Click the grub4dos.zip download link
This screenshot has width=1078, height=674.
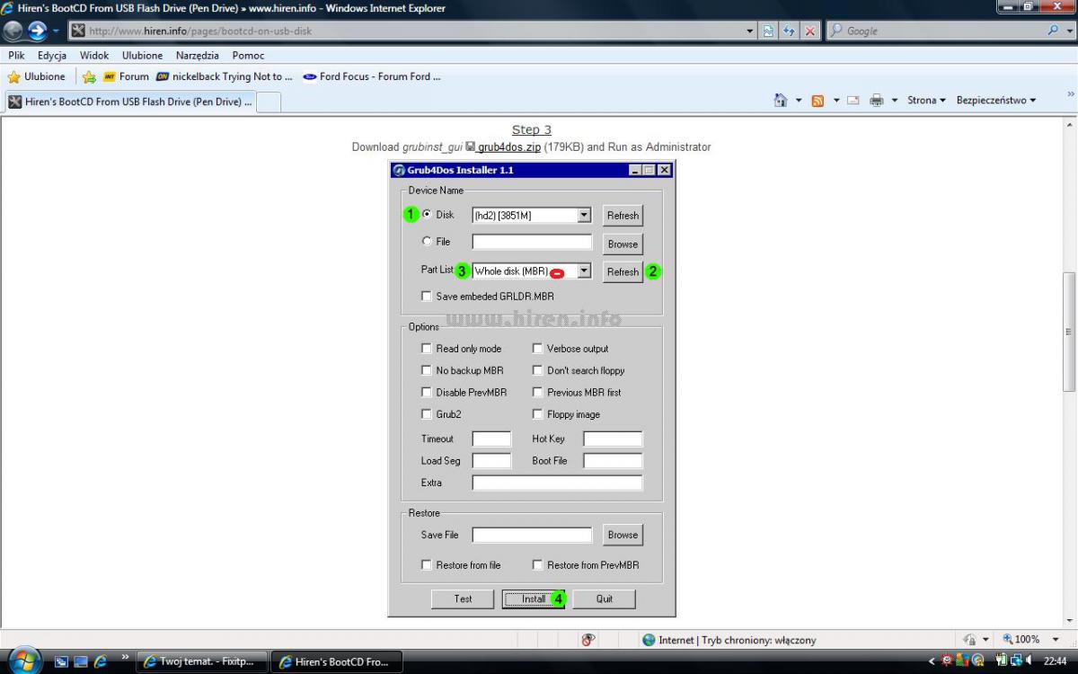508,146
